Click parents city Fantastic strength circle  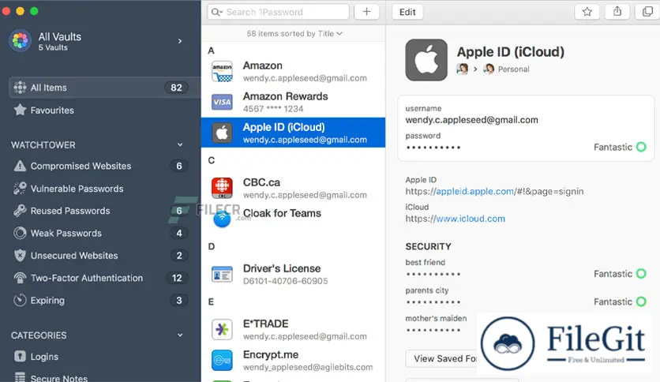(641, 301)
